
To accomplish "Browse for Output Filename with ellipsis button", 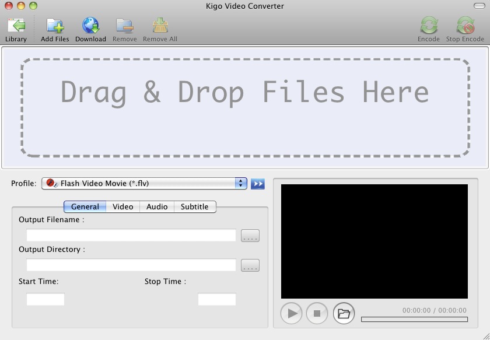I will pos(250,236).
